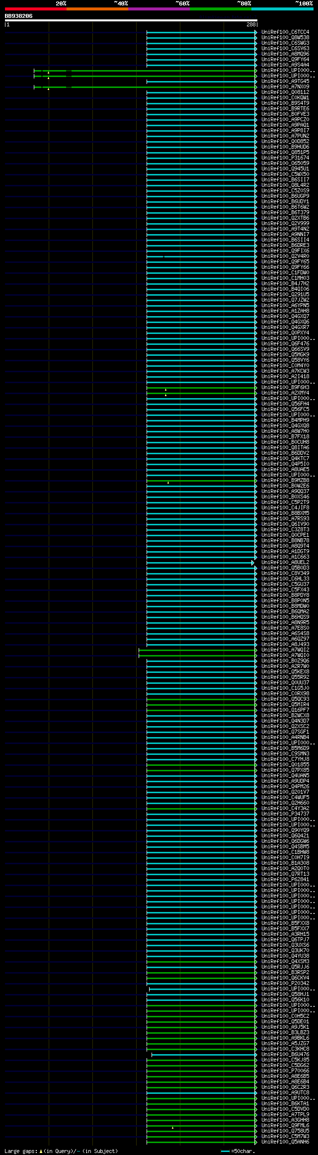Select the hit UniRef100_A3RH15
Screen dimensions: 318x1155
point(285,934)
